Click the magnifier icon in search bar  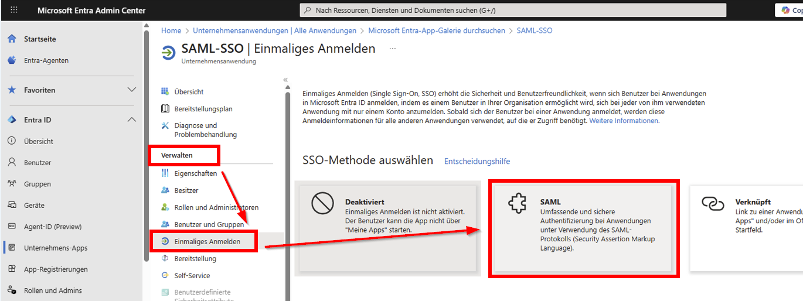308,10
